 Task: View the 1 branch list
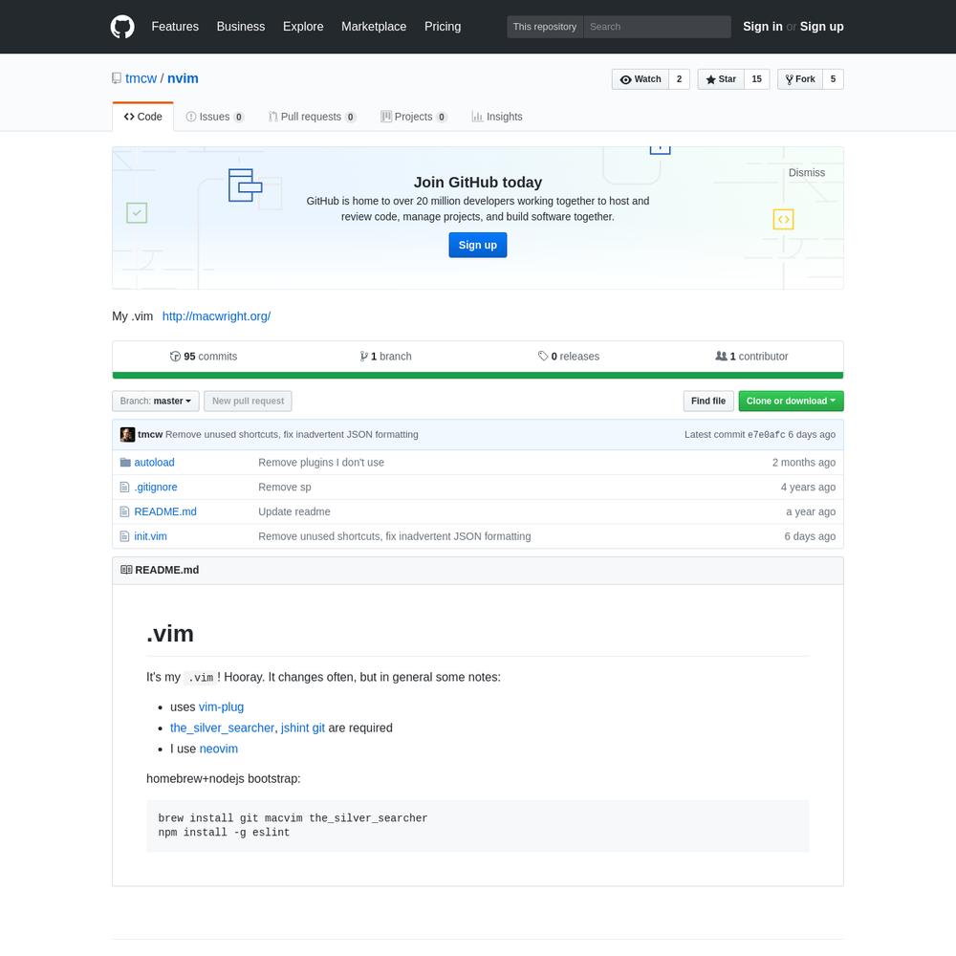(386, 356)
